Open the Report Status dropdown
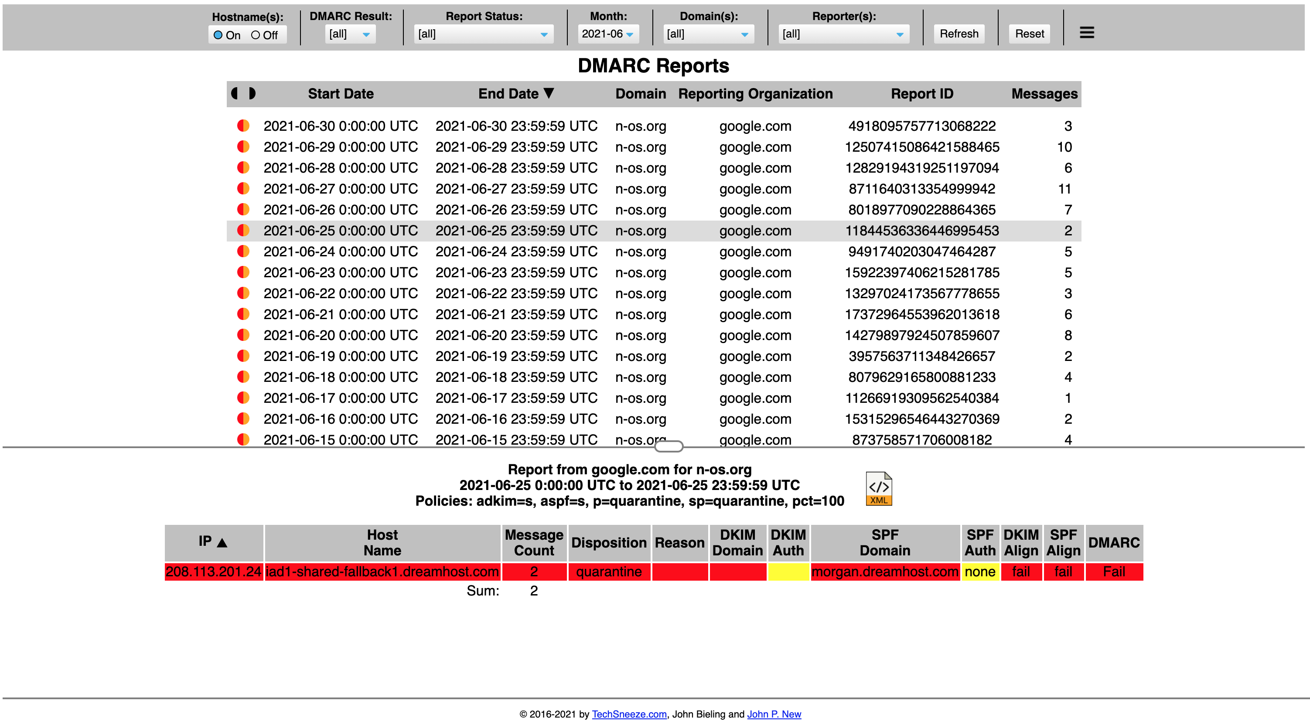Screen dimensions: 1310x728 [x=483, y=34]
